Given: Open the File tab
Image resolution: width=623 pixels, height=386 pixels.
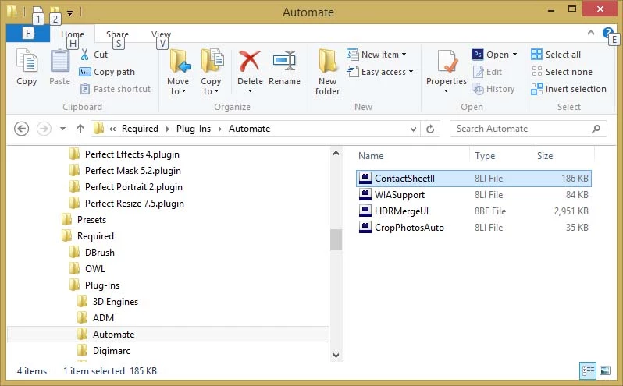Looking at the screenshot, I should coord(28,33).
